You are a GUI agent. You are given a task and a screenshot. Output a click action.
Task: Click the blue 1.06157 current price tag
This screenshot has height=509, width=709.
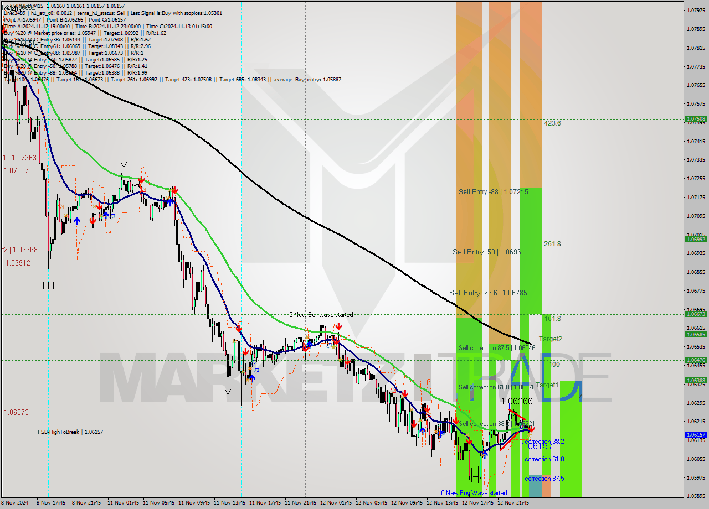click(696, 435)
